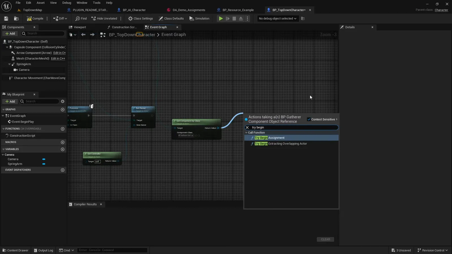Viewport: 452px width, 254px height.
Task: Add new macro with plus icon
Action: coord(63,142)
